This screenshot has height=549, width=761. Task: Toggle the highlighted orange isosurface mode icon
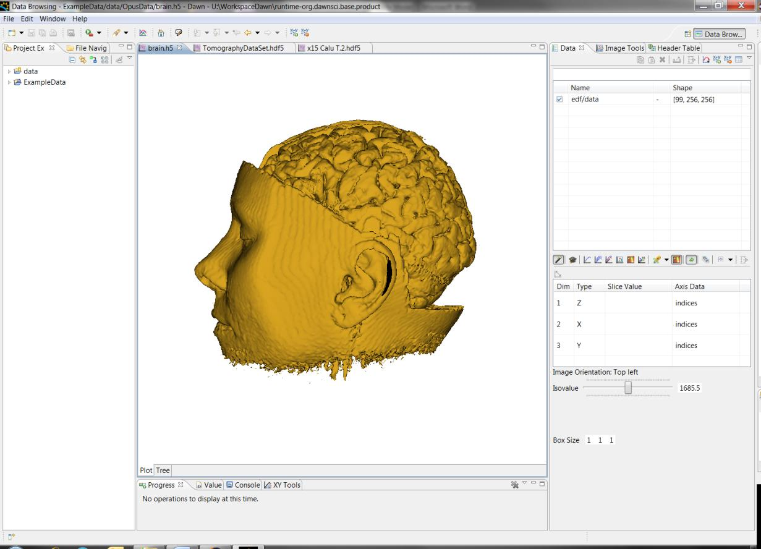pos(677,260)
